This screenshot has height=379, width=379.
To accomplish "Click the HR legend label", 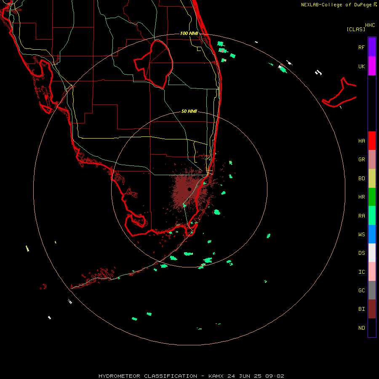I will tap(361, 197).
